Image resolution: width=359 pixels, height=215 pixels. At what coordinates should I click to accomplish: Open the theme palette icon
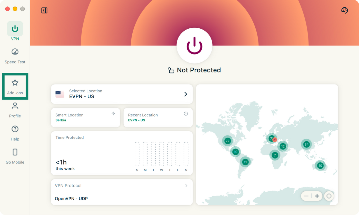pyautogui.click(x=345, y=10)
